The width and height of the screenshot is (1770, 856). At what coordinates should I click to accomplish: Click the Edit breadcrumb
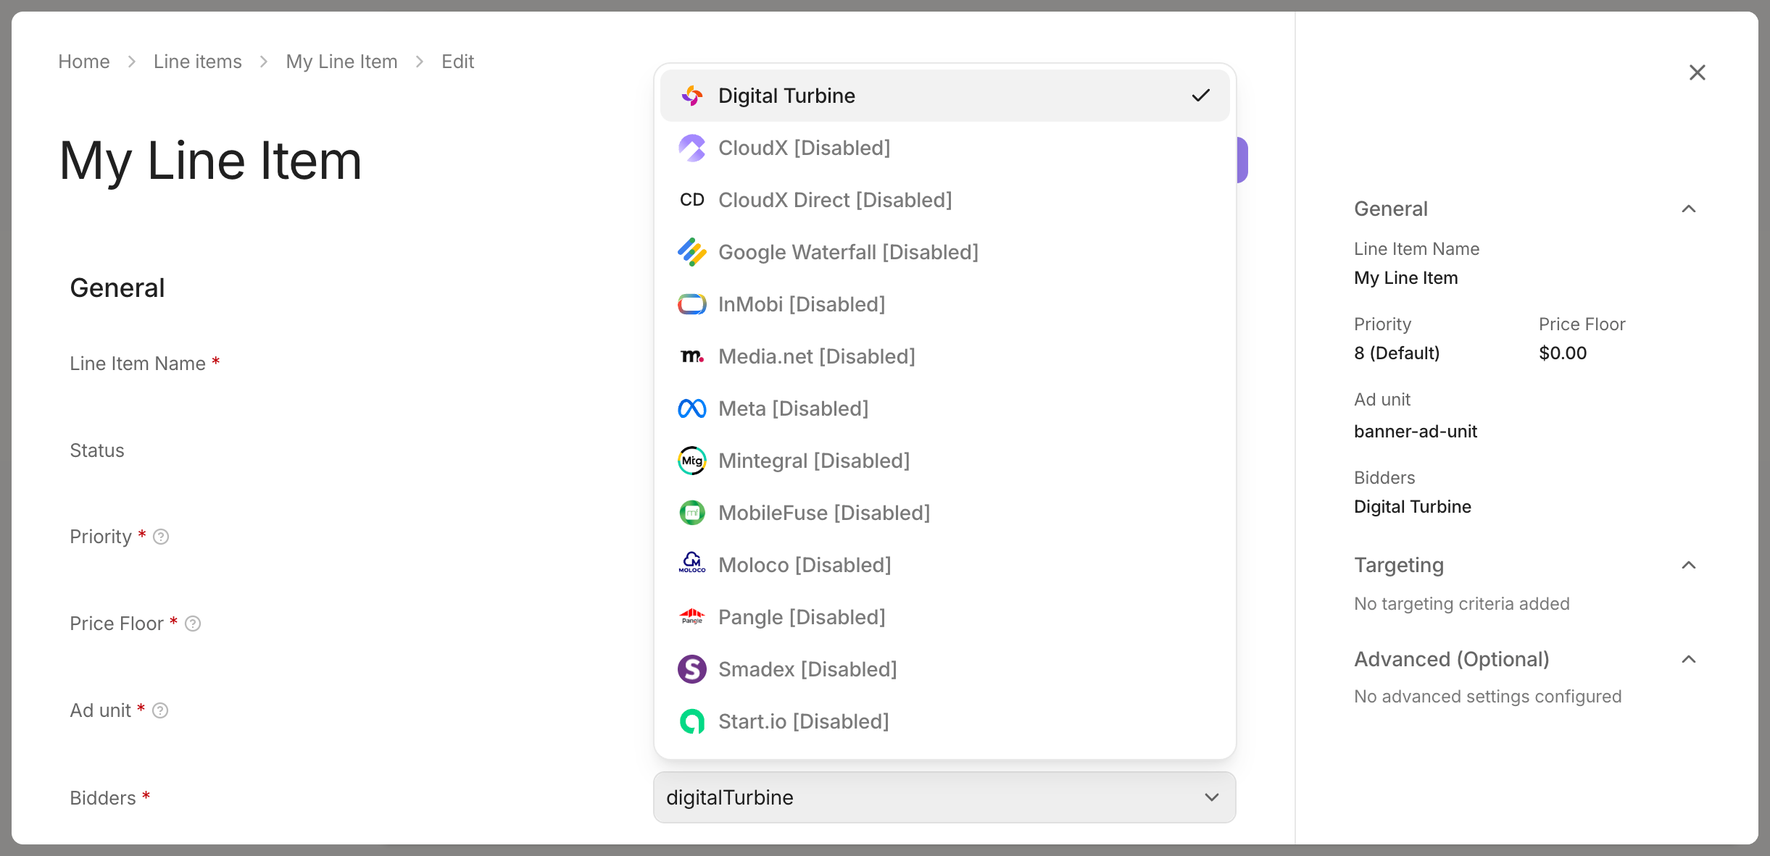pos(458,62)
